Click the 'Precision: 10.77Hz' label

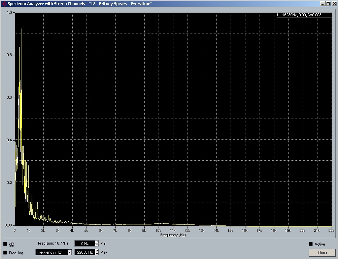point(53,243)
